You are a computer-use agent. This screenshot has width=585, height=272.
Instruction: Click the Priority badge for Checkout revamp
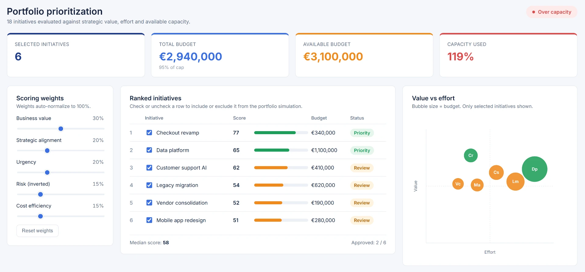(x=362, y=133)
